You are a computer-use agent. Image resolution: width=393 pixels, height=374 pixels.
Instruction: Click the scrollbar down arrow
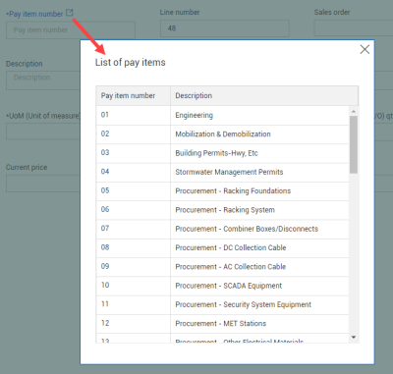354,338
